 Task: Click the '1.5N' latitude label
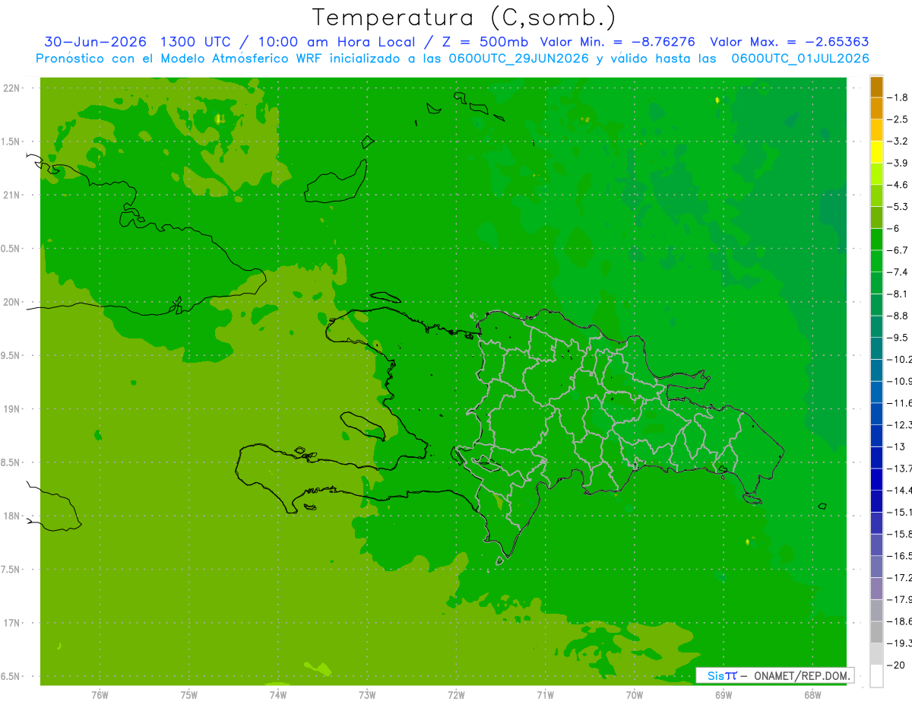click(x=11, y=141)
